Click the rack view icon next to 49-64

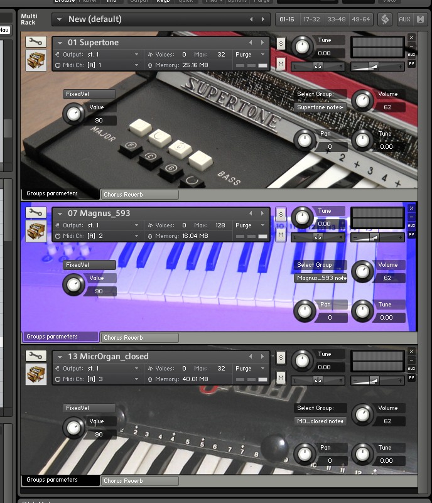point(385,19)
